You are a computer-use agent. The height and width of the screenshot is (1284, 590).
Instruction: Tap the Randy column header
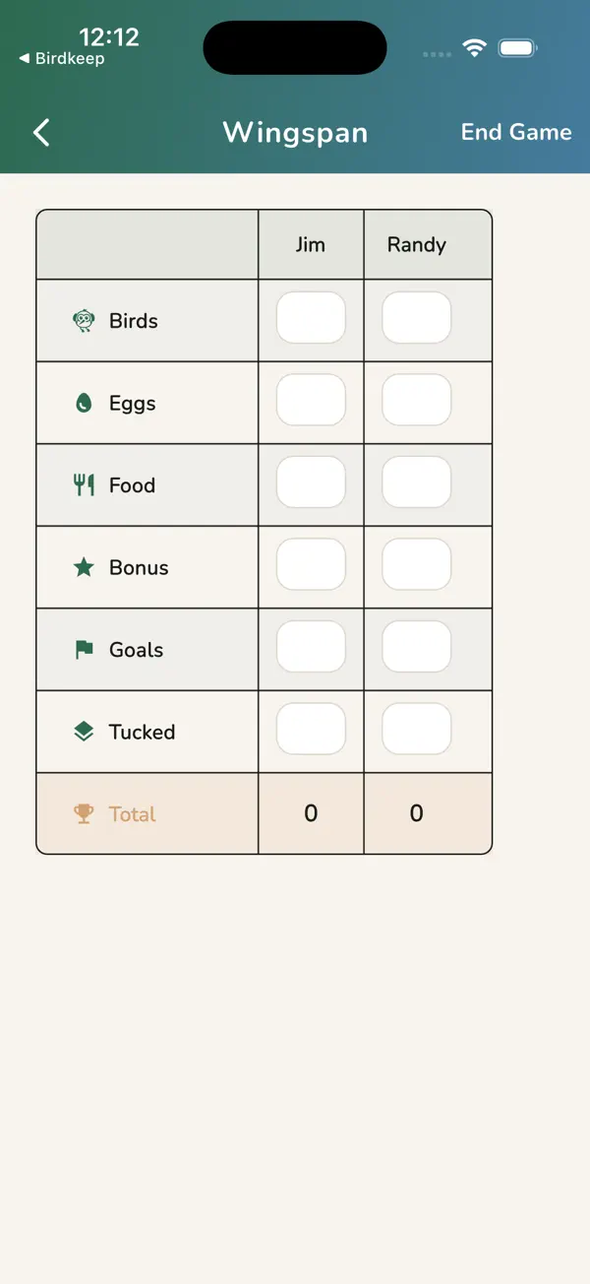click(x=417, y=245)
